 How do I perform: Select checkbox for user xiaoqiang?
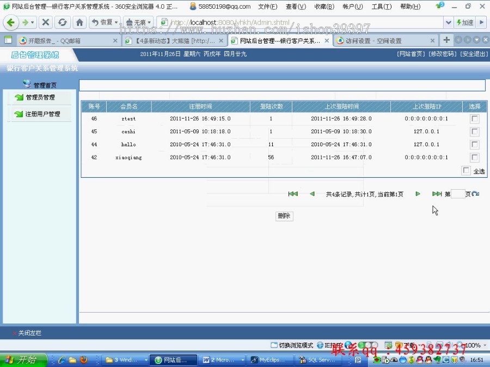[474, 157]
